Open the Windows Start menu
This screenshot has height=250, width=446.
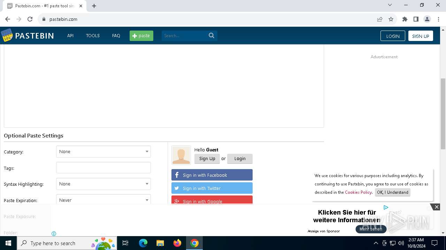tap(8, 243)
